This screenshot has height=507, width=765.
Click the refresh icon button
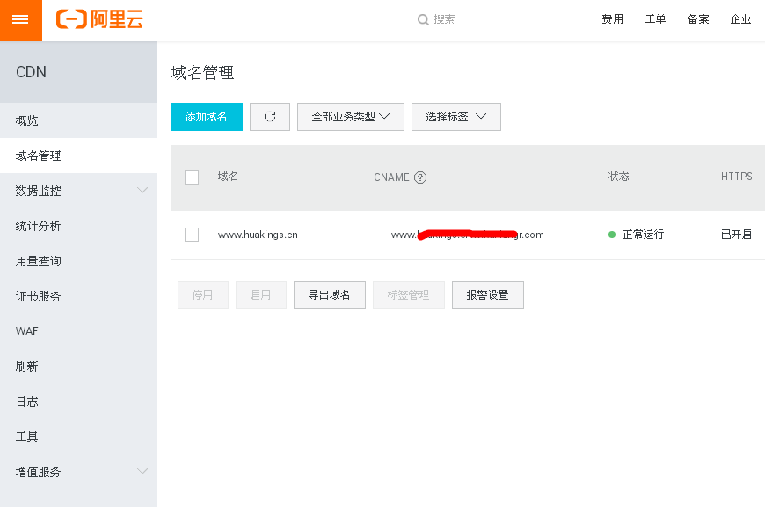click(x=270, y=117)
